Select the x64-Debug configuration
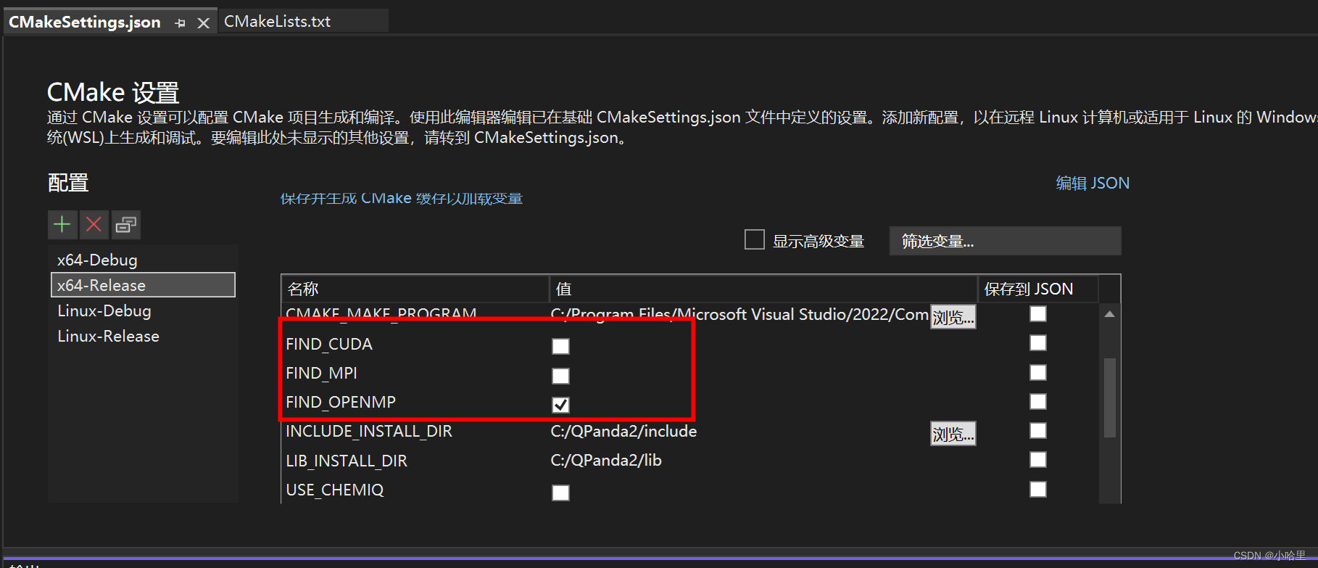1318x568 pixels. point(143,260)
